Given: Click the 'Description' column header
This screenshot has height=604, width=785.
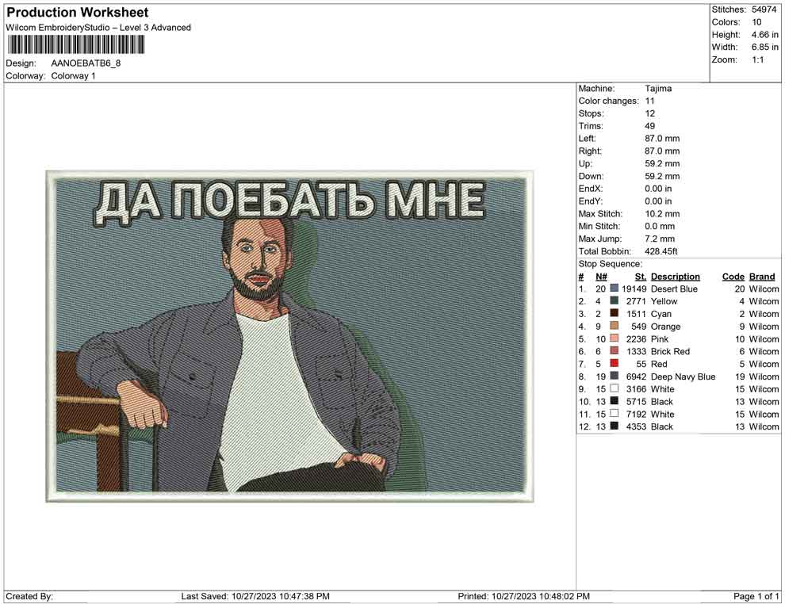Looking at the screenshot, I should click(675, 277).
